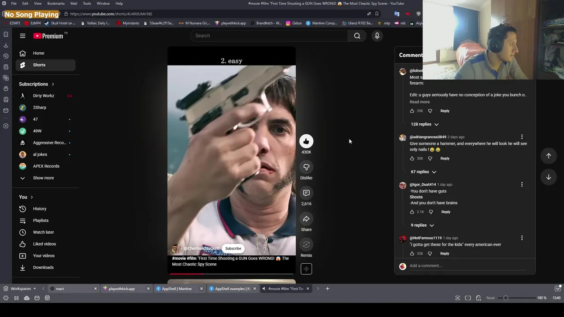Open the Tools menu
Viewport: 564px width, 317px height.
tap(87, 4)
